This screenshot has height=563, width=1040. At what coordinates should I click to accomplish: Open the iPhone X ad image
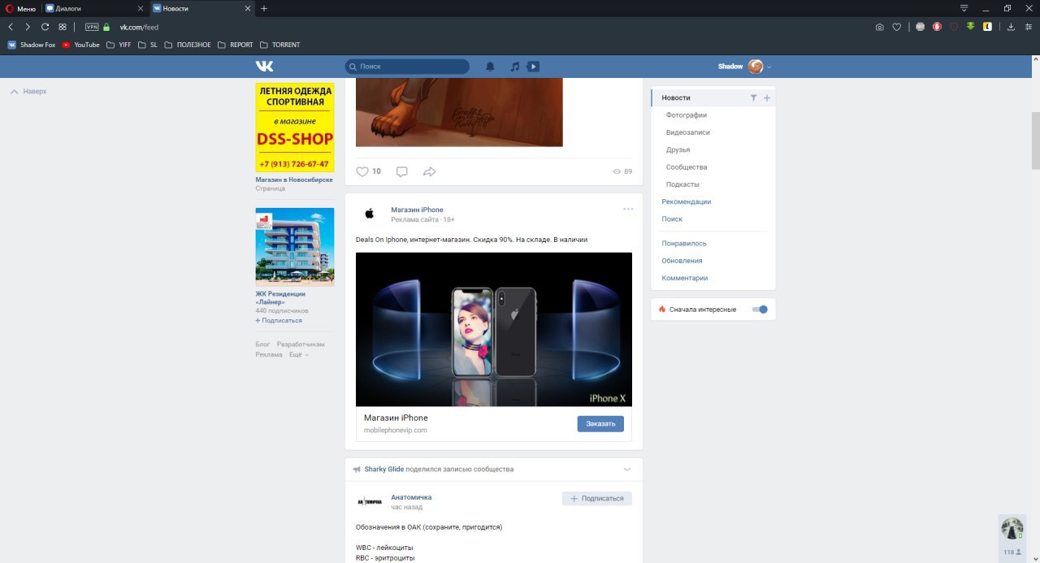click(494, 329)
